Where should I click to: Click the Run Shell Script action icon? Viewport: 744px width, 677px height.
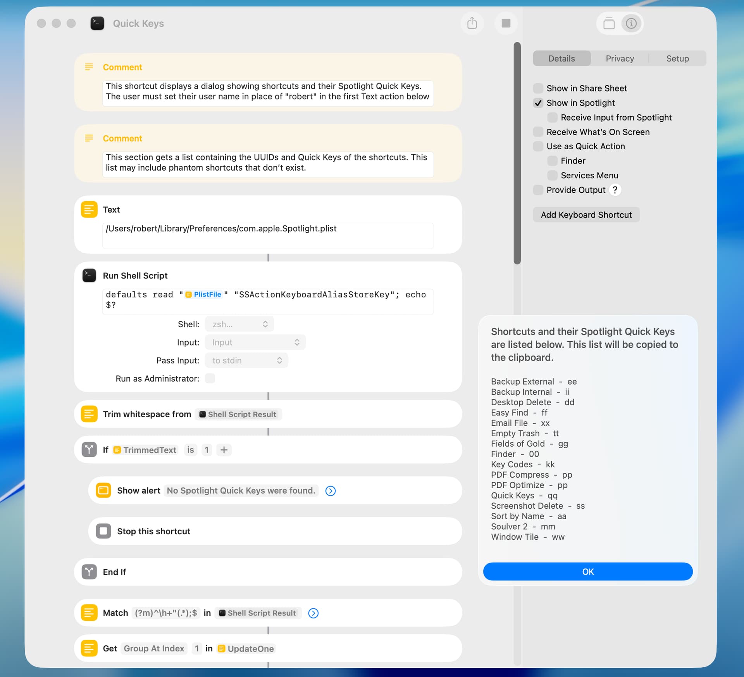(x=89, y=276)
